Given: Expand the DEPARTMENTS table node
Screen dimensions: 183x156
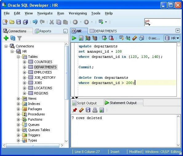Looking at the screenshot, I should coord(24,67).
